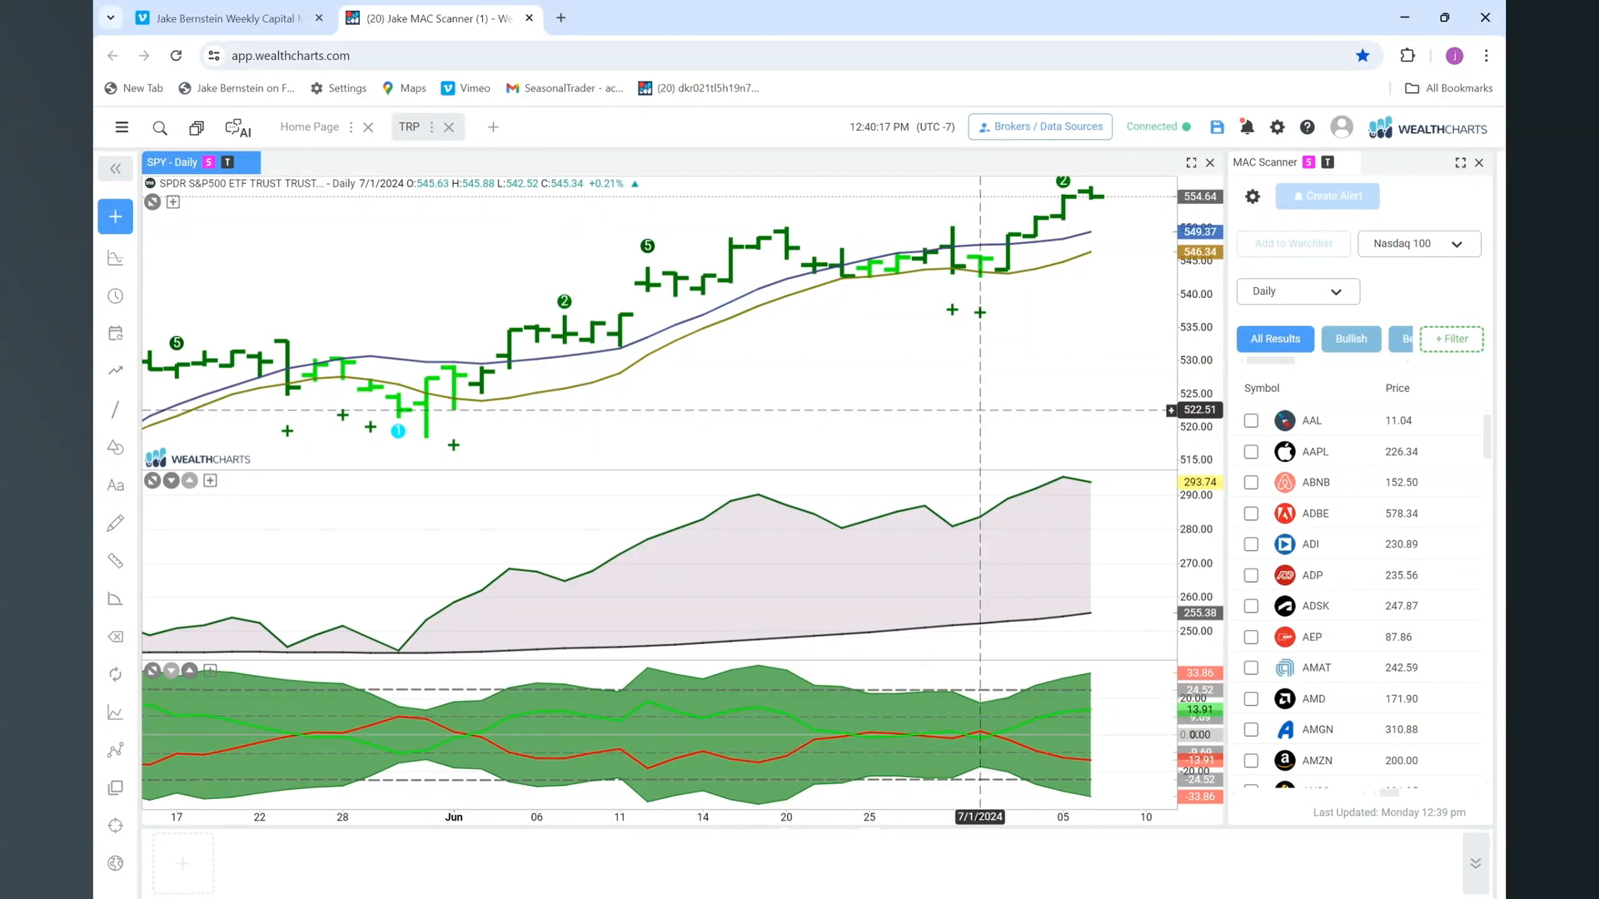Image resolution: width=1599 pixels, height=899 pixels.
Task: Open the Nasdaq 100 watchlist dropdown
Action: click(x=1419, y=244)
